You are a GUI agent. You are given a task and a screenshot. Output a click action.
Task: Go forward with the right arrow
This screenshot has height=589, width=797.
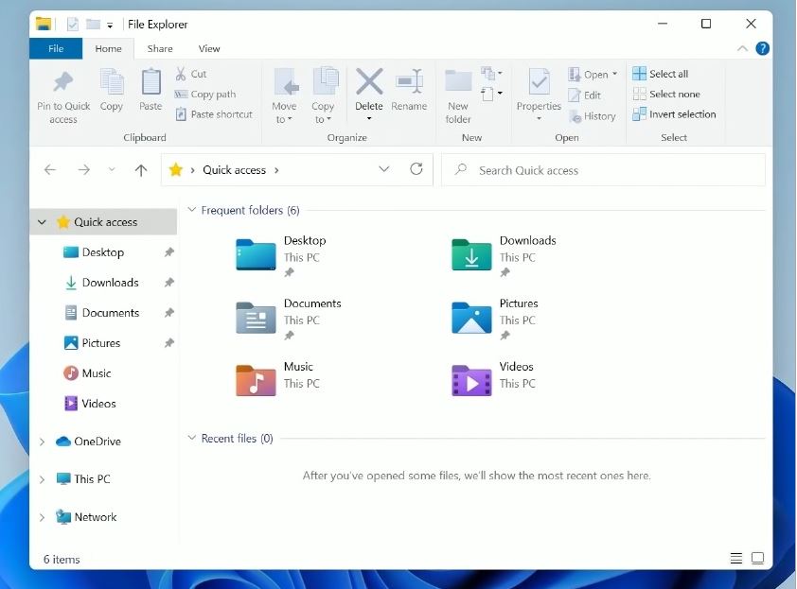pyautogui.click(x=84, y=169)
